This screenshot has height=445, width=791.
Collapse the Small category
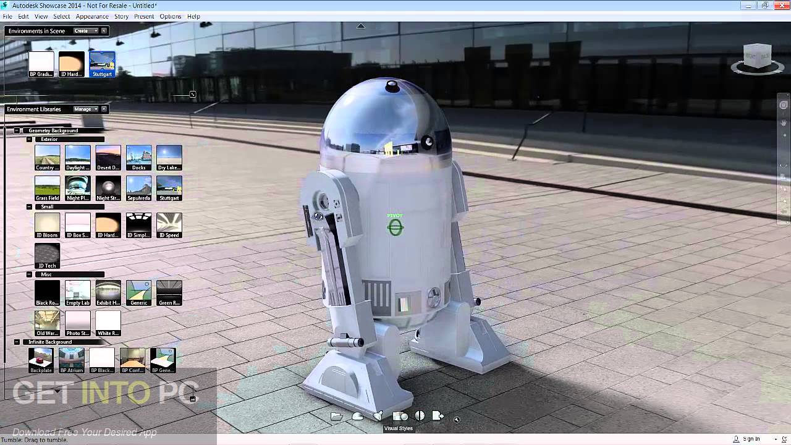click(x=29, y=206)
